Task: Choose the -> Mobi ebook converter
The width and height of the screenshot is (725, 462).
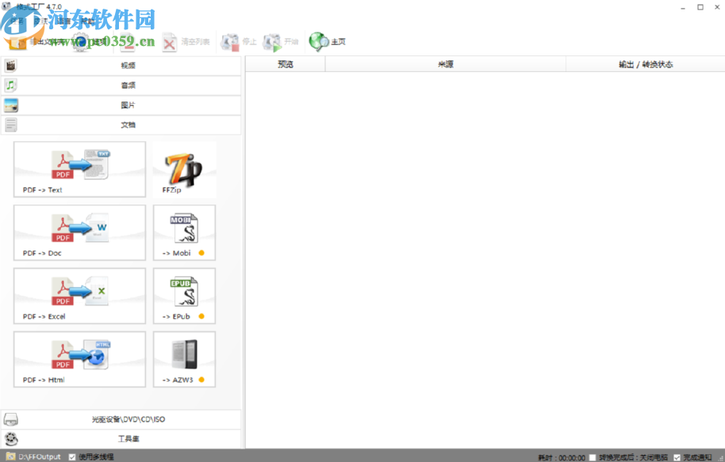Action: (x=185, y=232)
